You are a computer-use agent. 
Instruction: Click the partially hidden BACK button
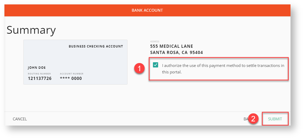[x=246, y=119]
